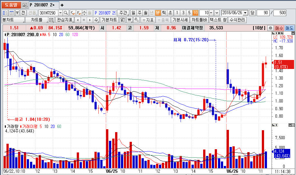Open the wrench chart settings icon
The image size is (296, 175).
point(136,20)
